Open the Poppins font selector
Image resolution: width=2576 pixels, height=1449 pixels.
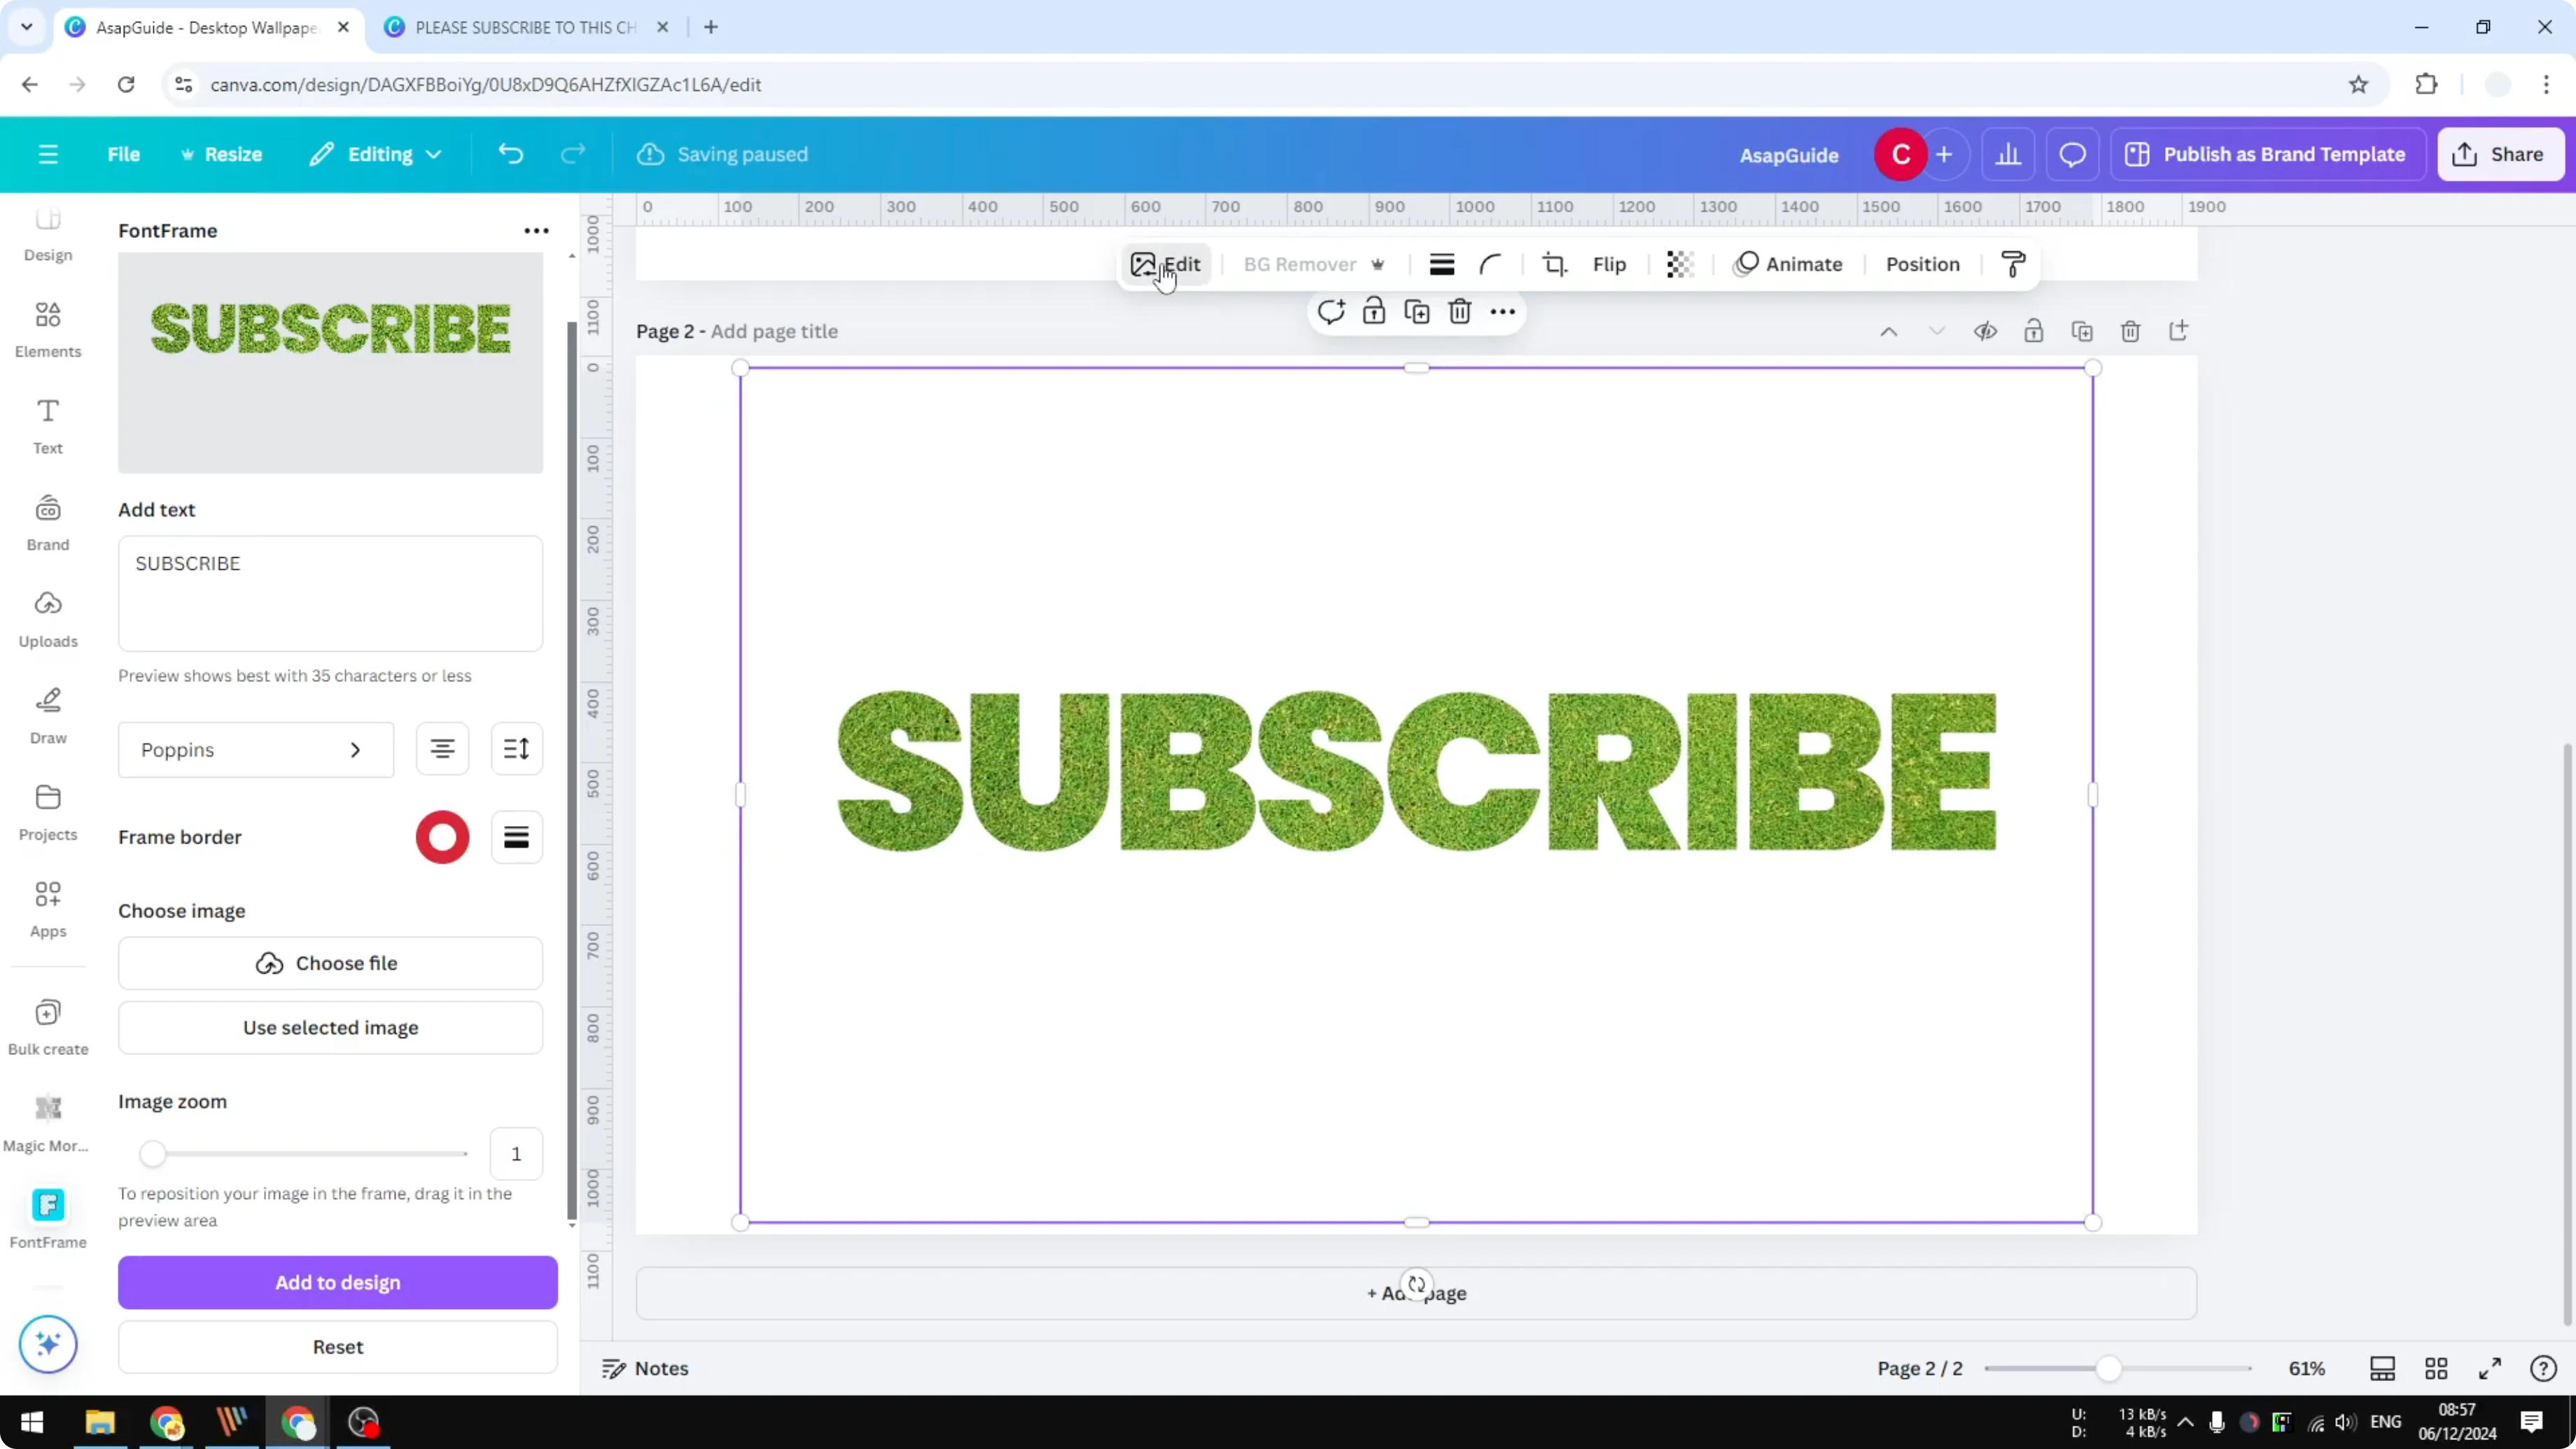click(x=255, y=749)
